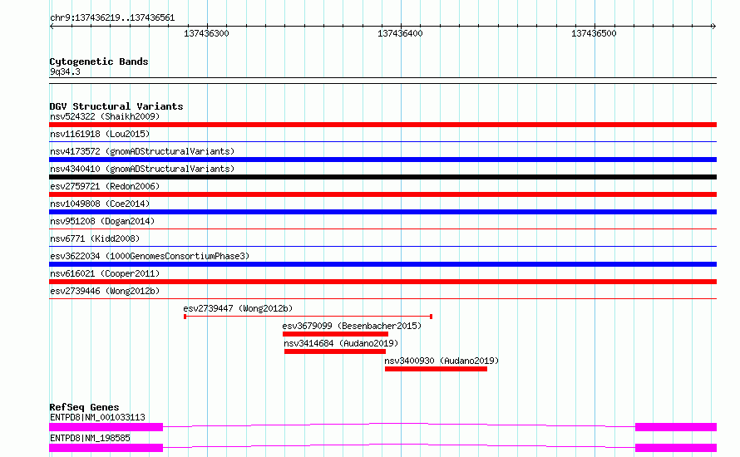Click the 137436500 ruler position
This screenshot has height=457, width=740.
coord(594,33)
